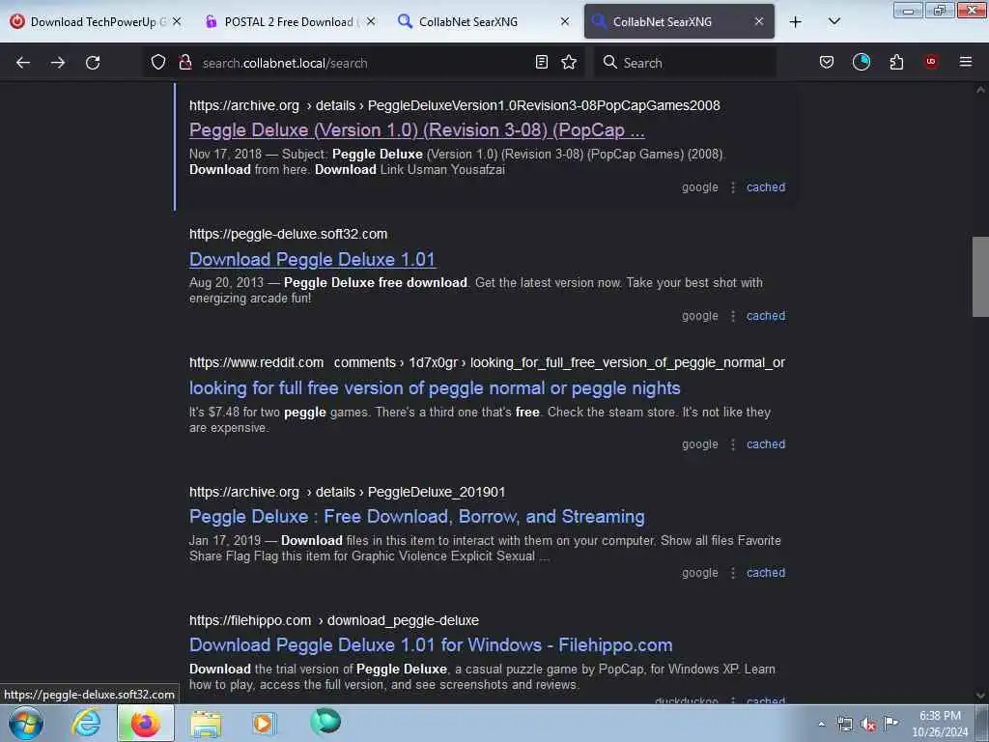Open cached copy of soft32 result

[766, 316]
